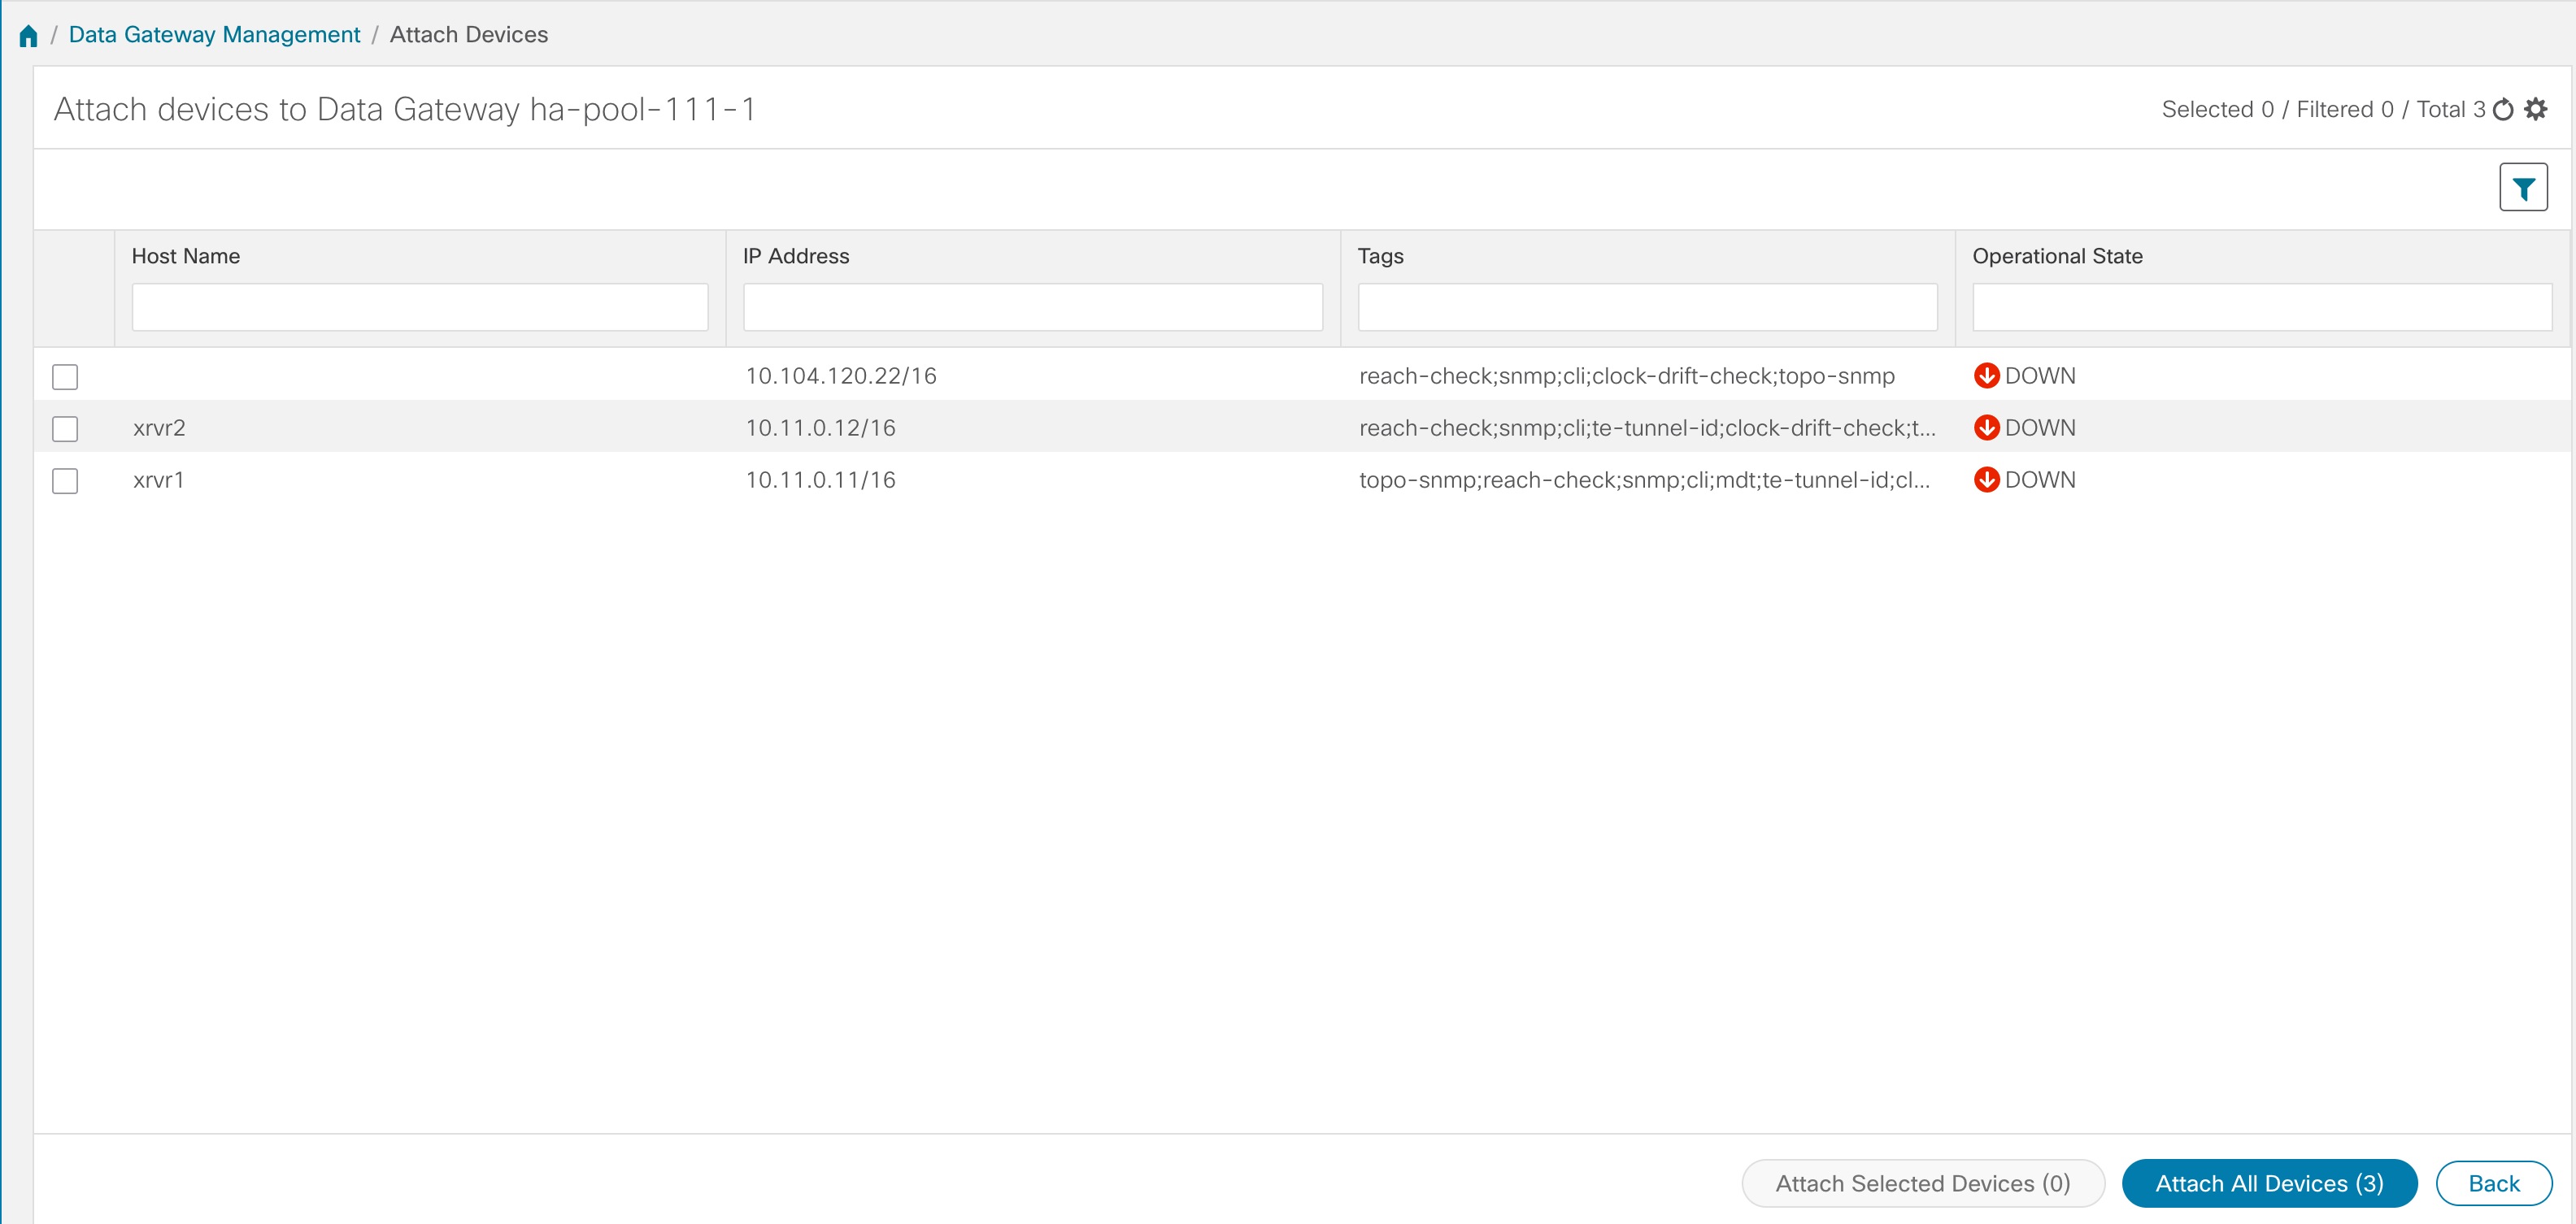2576x1224 pixels.
Task: Focus the Host Name filter field
Action: click(x=420, y=306)
